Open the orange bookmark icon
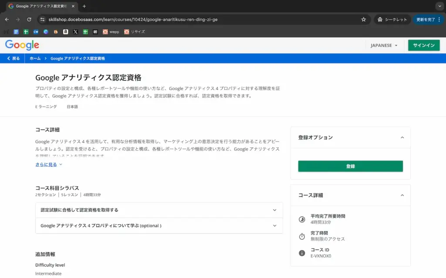The width and height of the screenshot is (446, 278). coord(56,32)
